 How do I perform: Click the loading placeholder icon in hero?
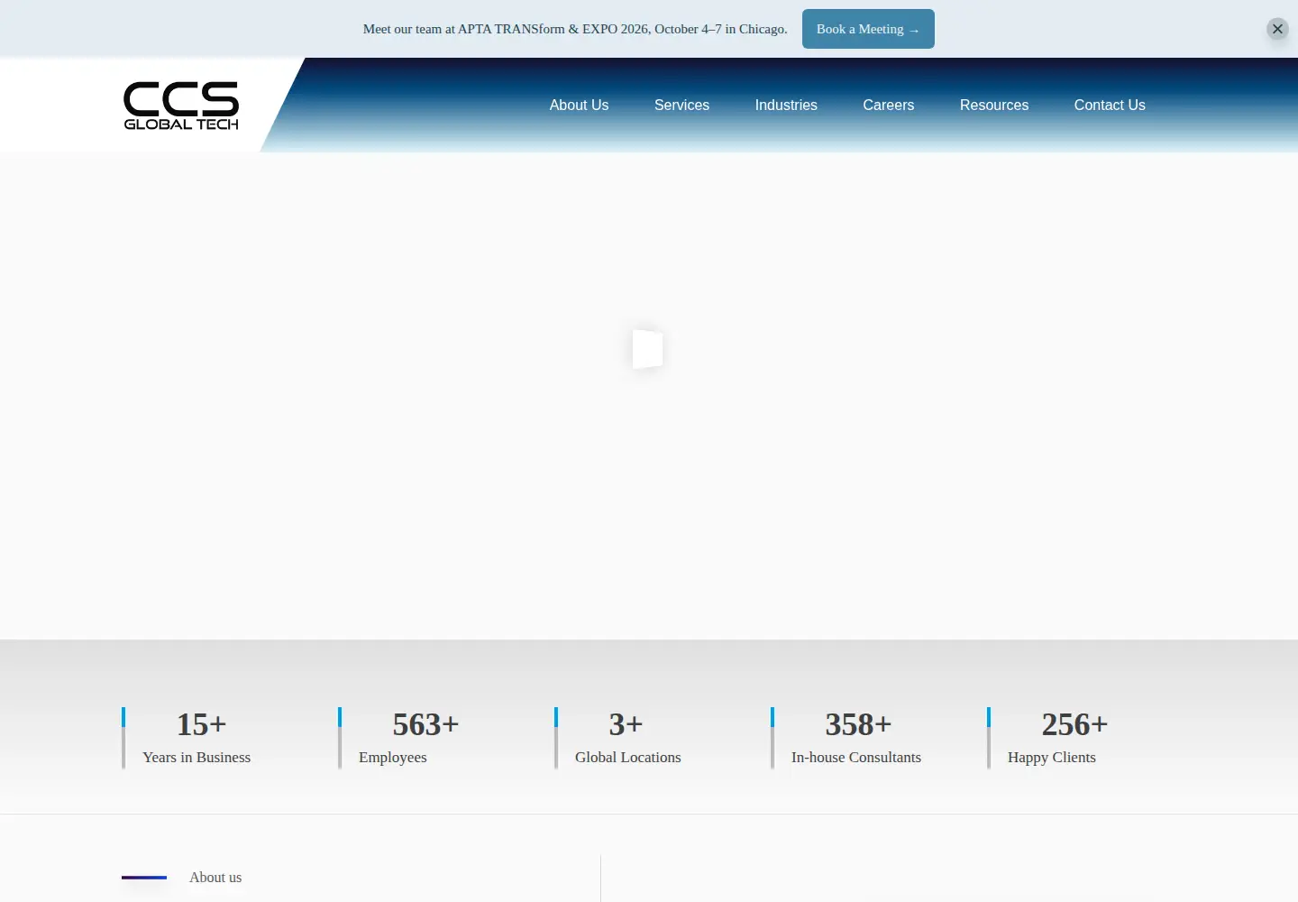click(x=648, y=349)
